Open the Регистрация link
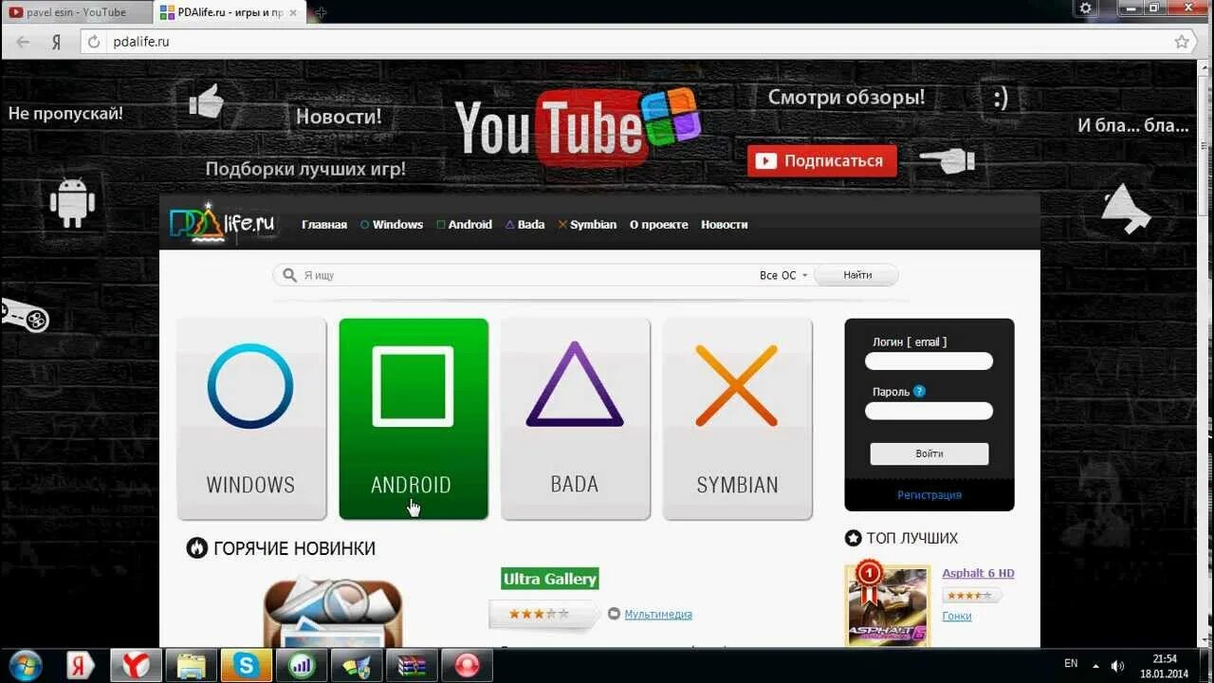Viewport: 1214px width, 683px height. point(929,495)
